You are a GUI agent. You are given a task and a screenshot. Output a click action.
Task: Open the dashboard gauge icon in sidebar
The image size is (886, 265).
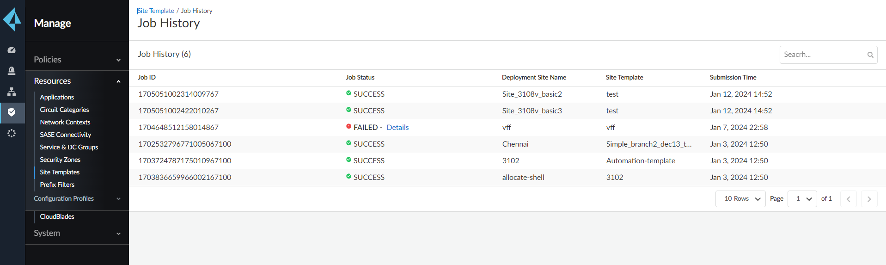(x=12, y=50)
